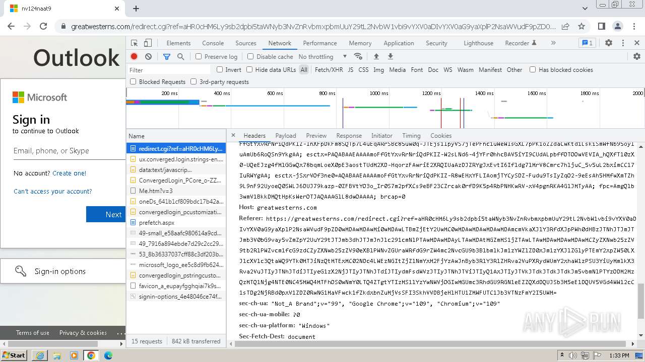Image resolution: width=645 pixels, height=362 pixels.
Task: Show the request Payload tab
Action: [286, 136]
